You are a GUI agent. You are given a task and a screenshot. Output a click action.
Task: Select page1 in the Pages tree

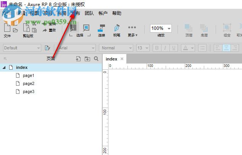(29, 75)
